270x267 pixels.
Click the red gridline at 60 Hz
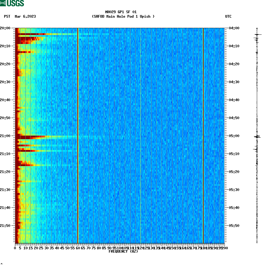coord(78,135)
